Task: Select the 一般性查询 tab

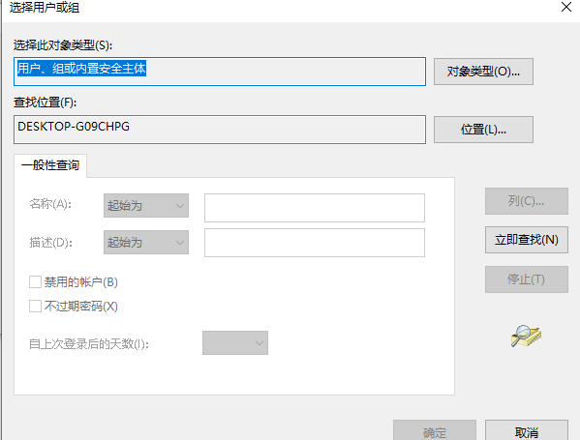Action: (50, 165)
